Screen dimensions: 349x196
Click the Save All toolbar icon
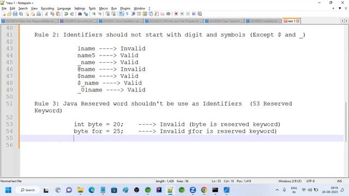21,14
